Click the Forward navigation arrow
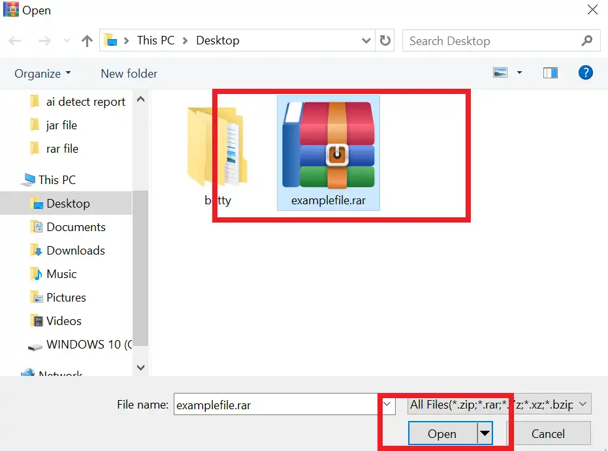 44,40
